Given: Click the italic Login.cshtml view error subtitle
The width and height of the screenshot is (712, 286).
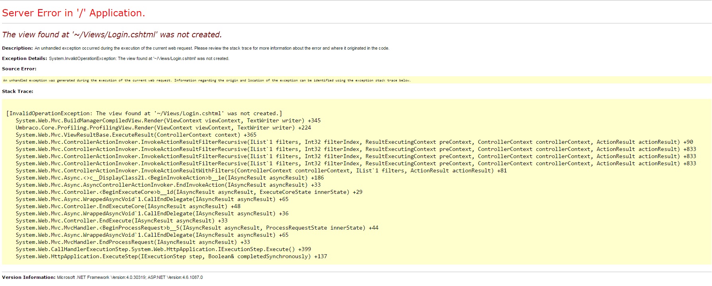Looking at the screenshot, I should pos(111,35).
